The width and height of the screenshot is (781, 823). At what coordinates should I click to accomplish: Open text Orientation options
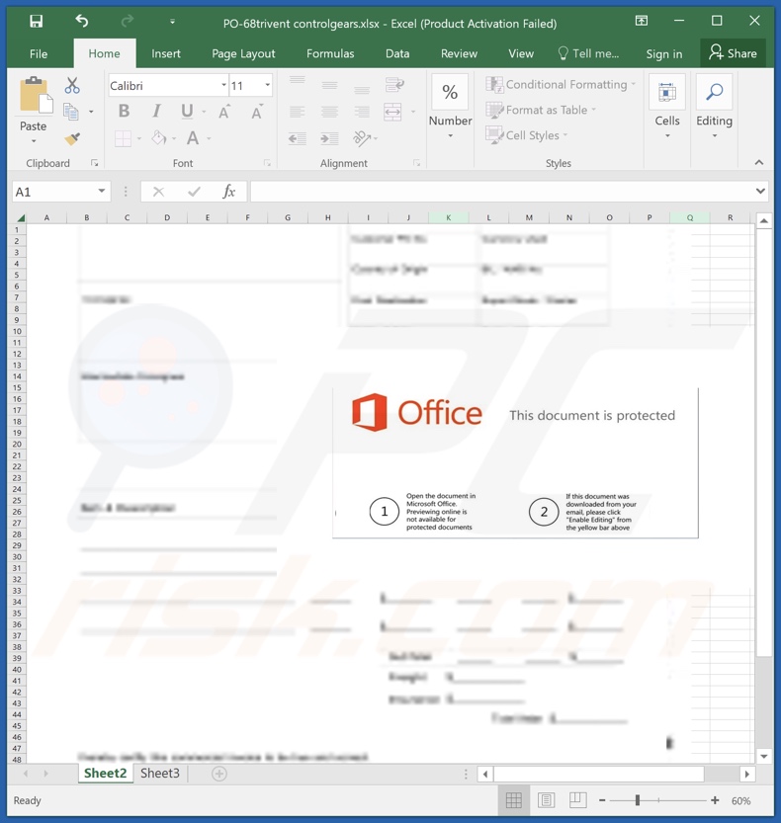pos(362,138)
